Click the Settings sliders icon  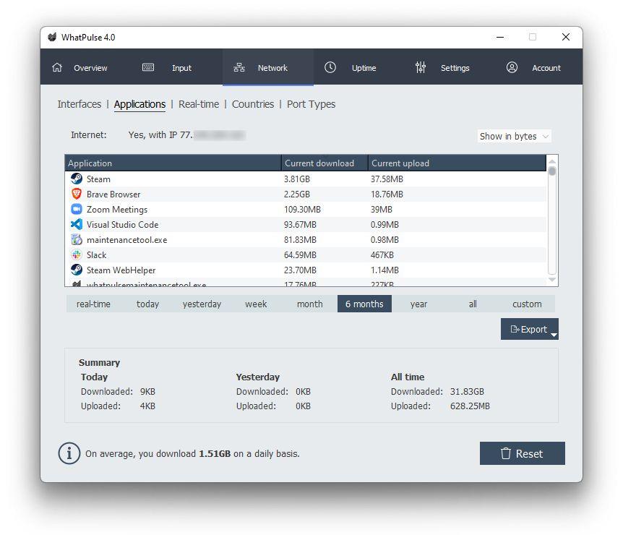tap(421, 67)
